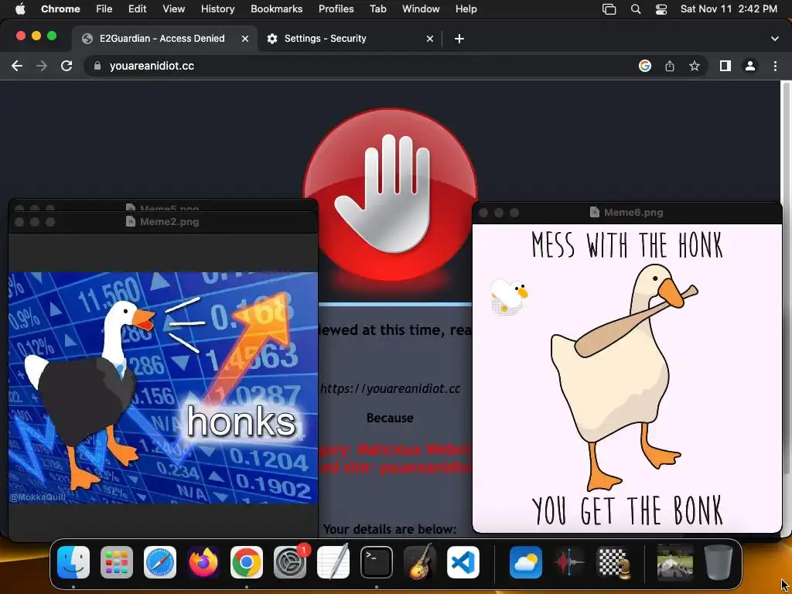The width and height of the screenshot is (792, 594).
Task: Open the Chrome profile avatar menu
Action: [750, 66]
